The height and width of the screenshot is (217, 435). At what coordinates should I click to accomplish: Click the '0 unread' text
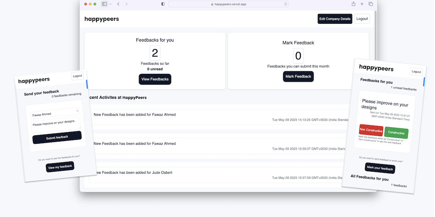tap(155, 69)
